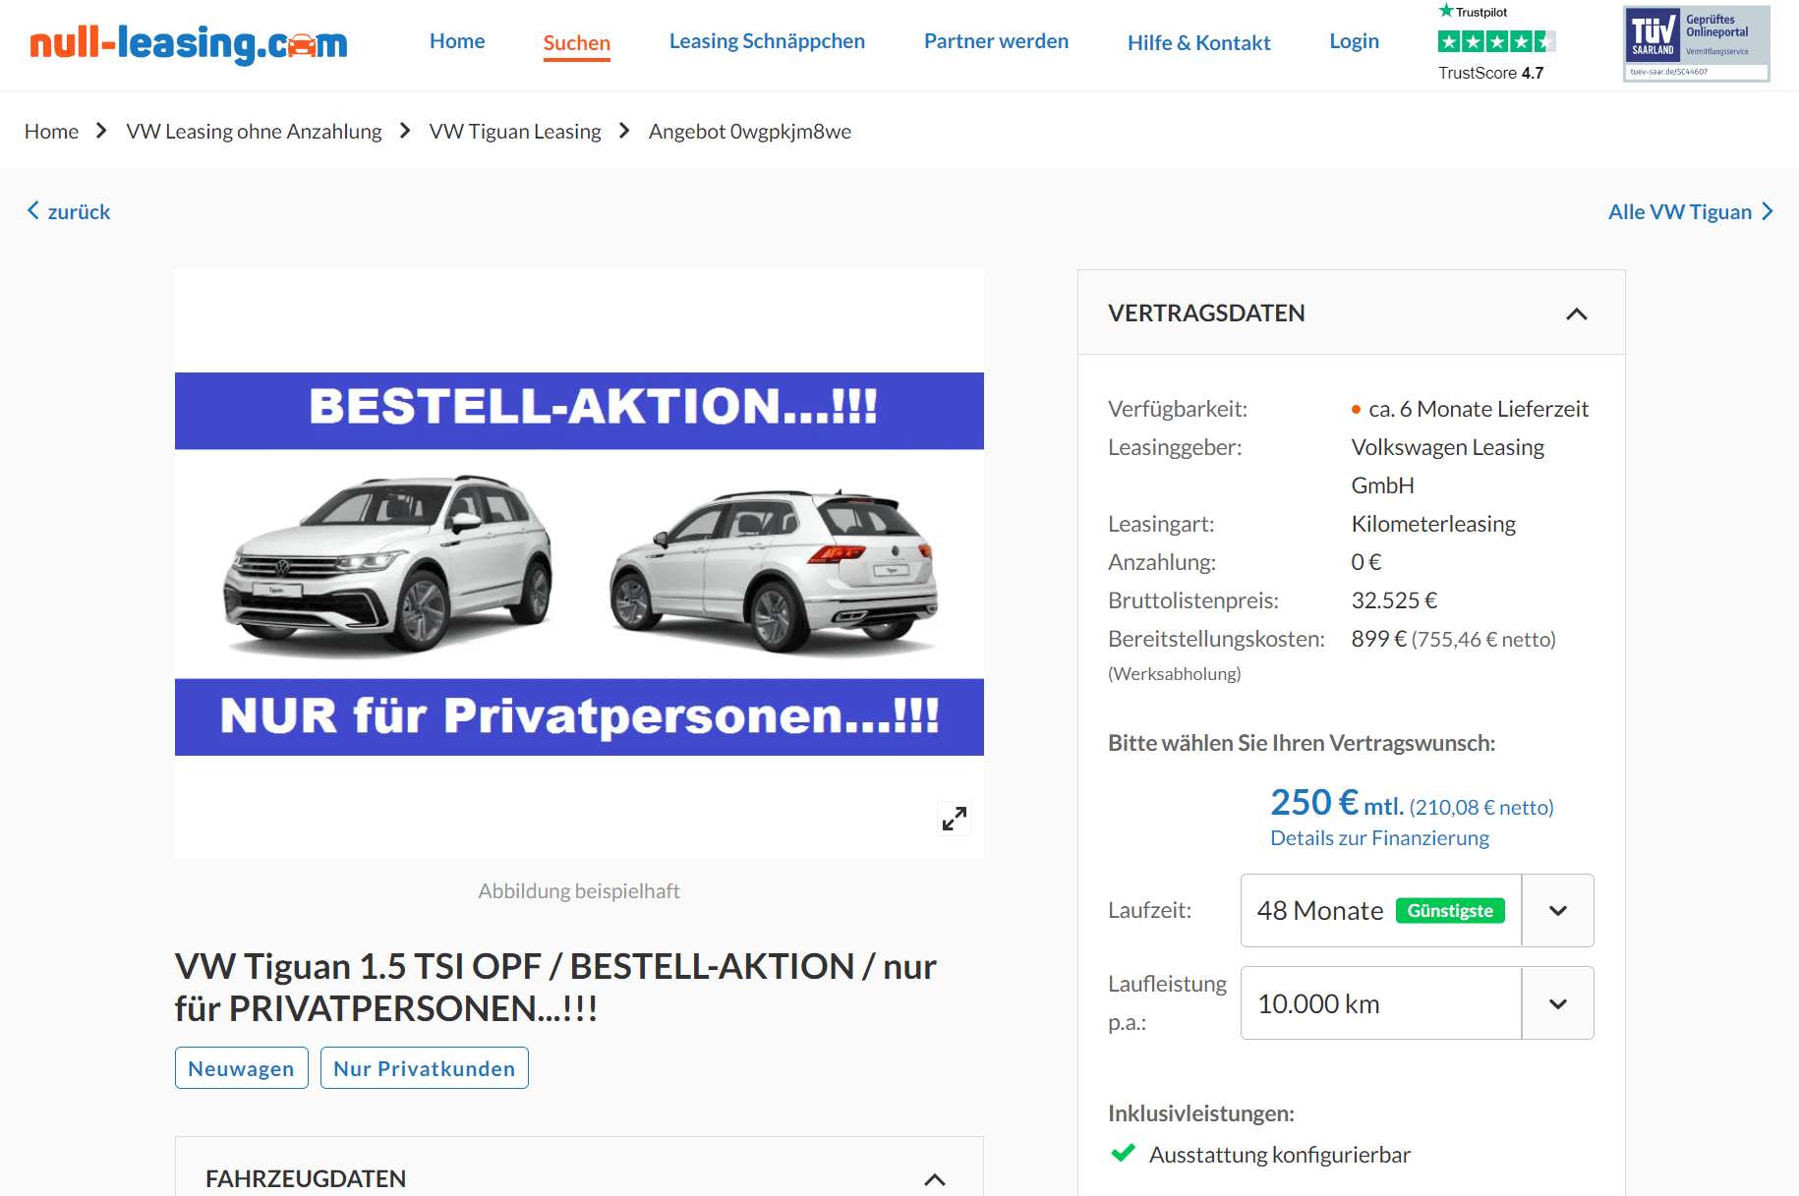Open the Suchen navigation tab

click(x=577, y=43)
